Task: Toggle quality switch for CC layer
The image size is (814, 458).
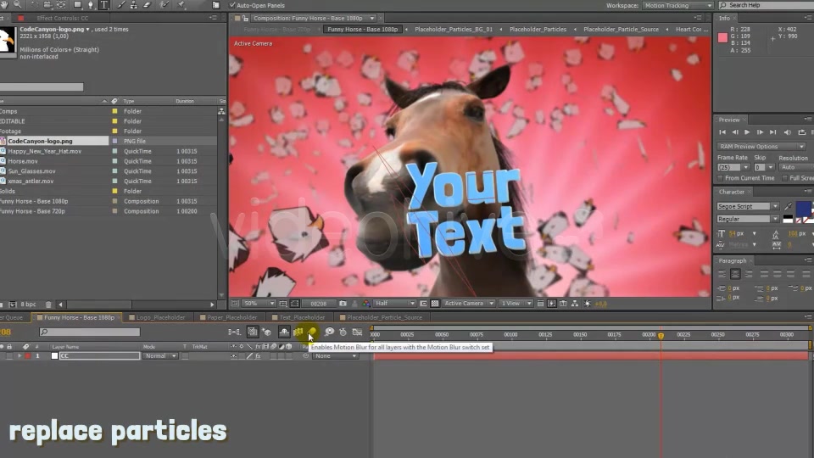Action: (x=249, y=356)
